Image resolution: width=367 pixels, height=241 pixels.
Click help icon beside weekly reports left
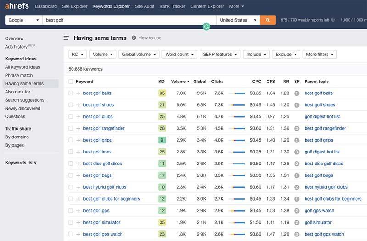point(333,20)
